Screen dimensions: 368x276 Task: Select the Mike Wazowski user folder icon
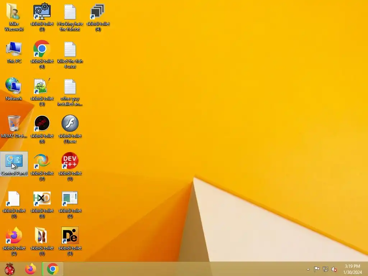tap(14, 17)
